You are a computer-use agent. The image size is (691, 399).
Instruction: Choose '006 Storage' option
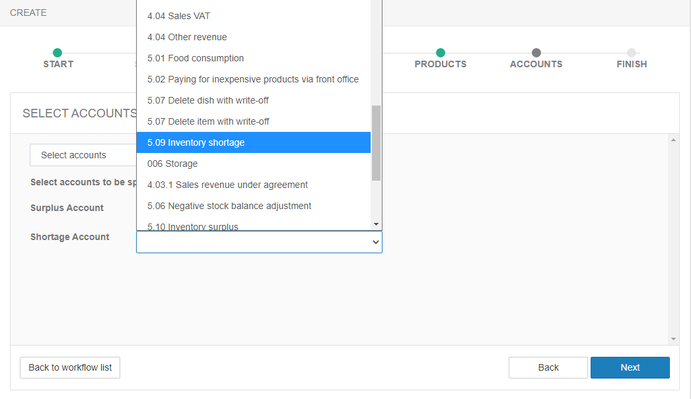click(x=253, y=164)
